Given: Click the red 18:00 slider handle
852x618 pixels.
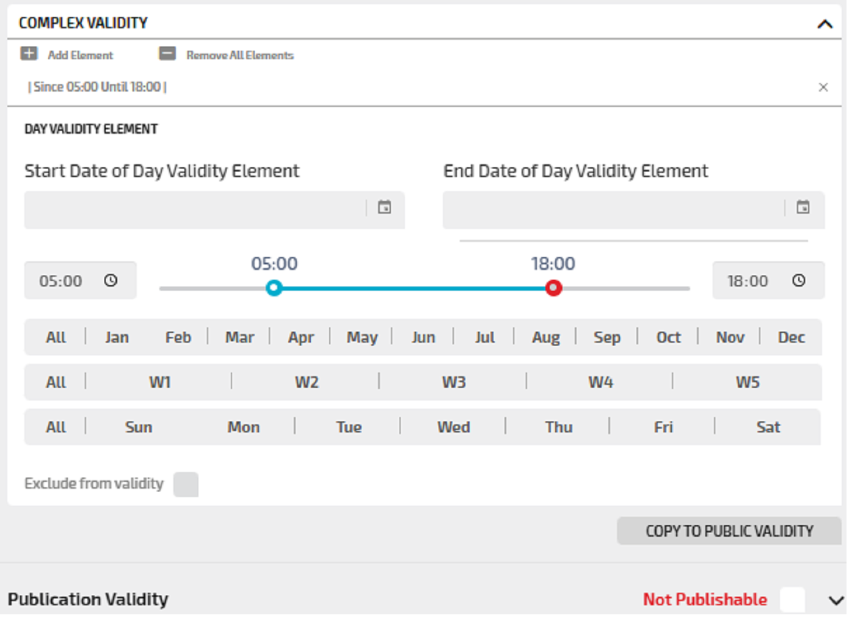Looking at the screenshot, I should pyautogui.click(x=553, y=288).
